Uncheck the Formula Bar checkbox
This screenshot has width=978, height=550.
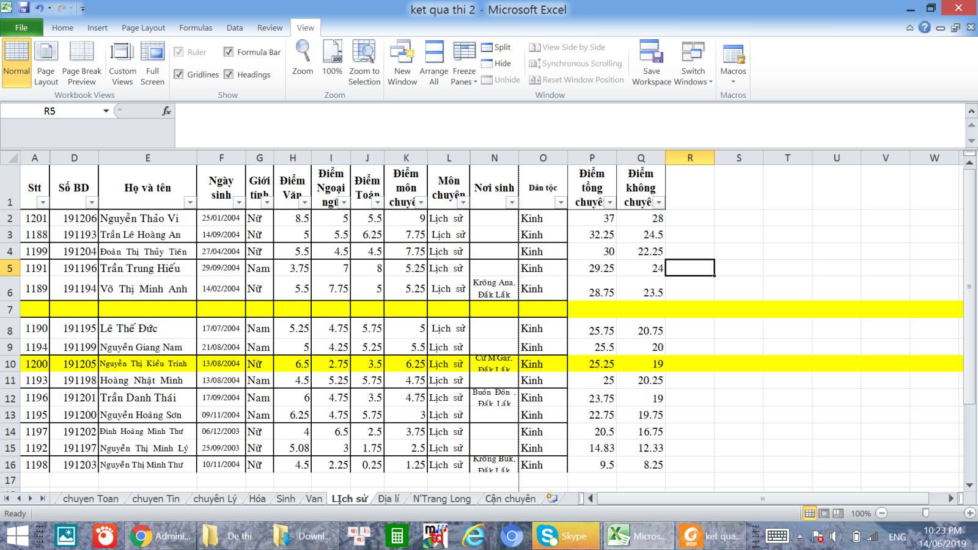(229, 53)
